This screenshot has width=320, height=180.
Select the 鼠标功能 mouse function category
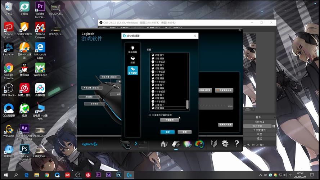(133, 49)
